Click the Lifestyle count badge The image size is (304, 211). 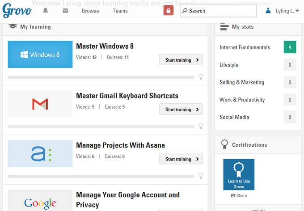tap(290, 64)
